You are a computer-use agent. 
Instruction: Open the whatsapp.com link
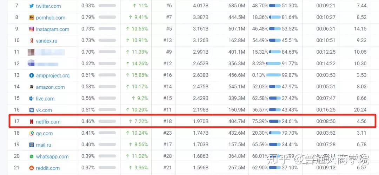(x=52, y=157)
